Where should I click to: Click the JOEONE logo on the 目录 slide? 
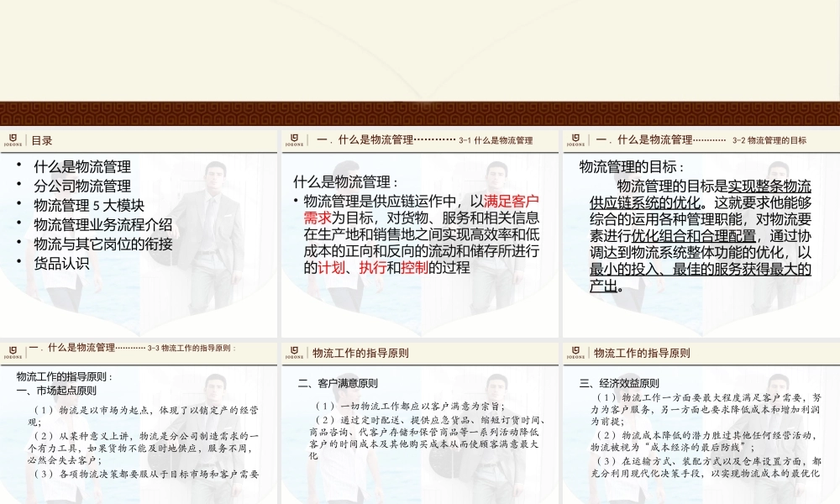tap(13, 140)
